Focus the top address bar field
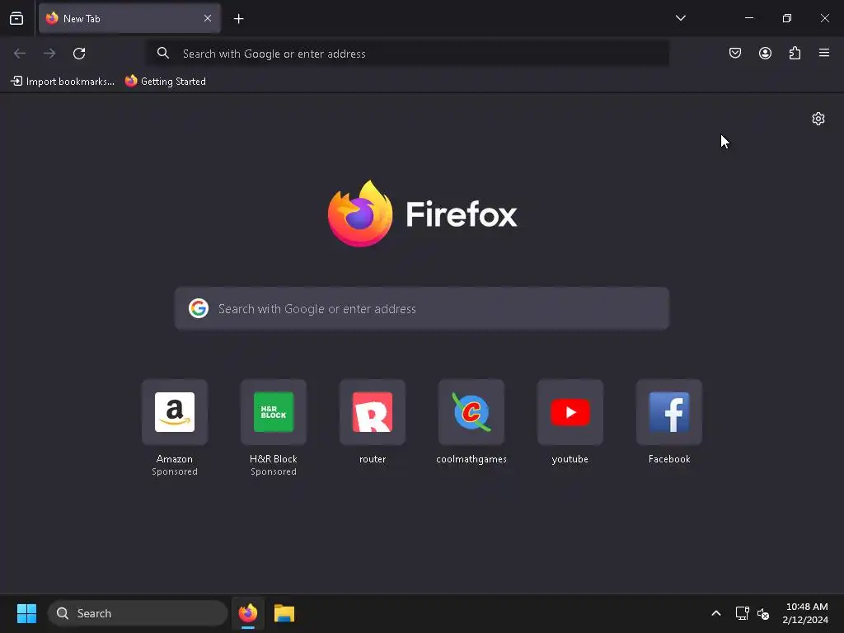 coord(408,54)
